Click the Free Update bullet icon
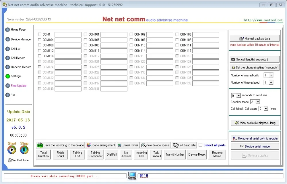This screenshot has height=184, width=287. tap(7, 85)
